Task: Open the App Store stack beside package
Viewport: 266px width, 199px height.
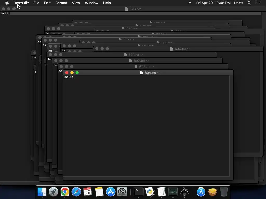Action: tap(201, 192)
